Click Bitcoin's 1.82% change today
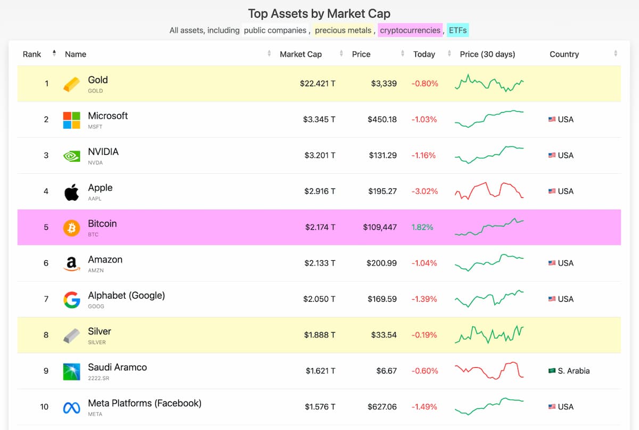Image resolution: width=639 pixels, height=430 pixels. tap(422, 227)
